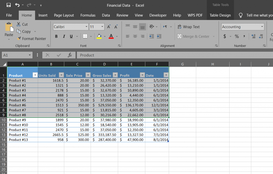Click the Save icon in title bar
Image resolution: width=273 pixels, height=174 pixels.
[x=9, y=5]
